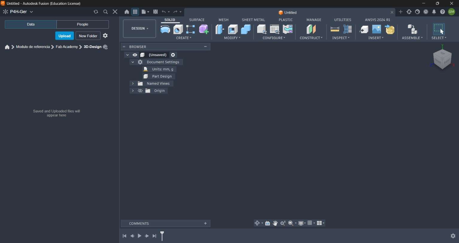Collapse the Document Settings node
The height and width of the screenshot is (243, 459).
(x=133, y=62)
